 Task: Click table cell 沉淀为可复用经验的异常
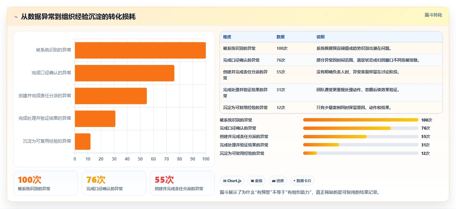click(x=245, y=108)
